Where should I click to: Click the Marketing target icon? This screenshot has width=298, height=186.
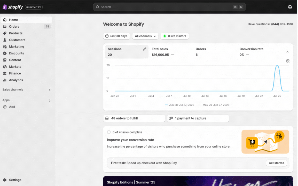5,47
